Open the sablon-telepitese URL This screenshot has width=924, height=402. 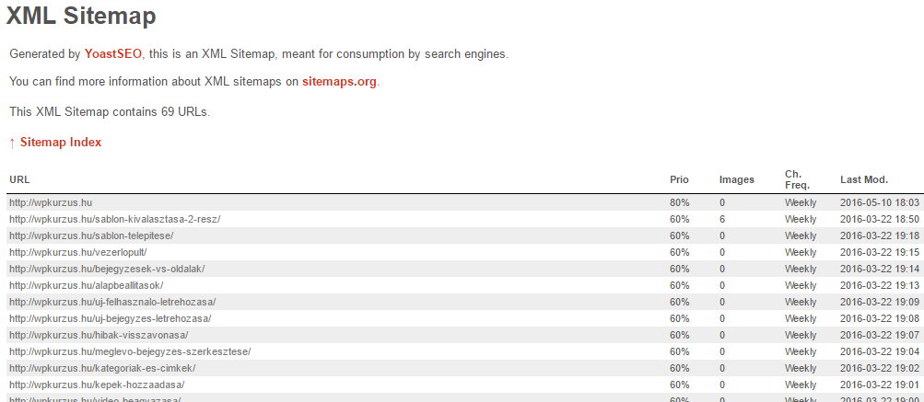[90, 235]
